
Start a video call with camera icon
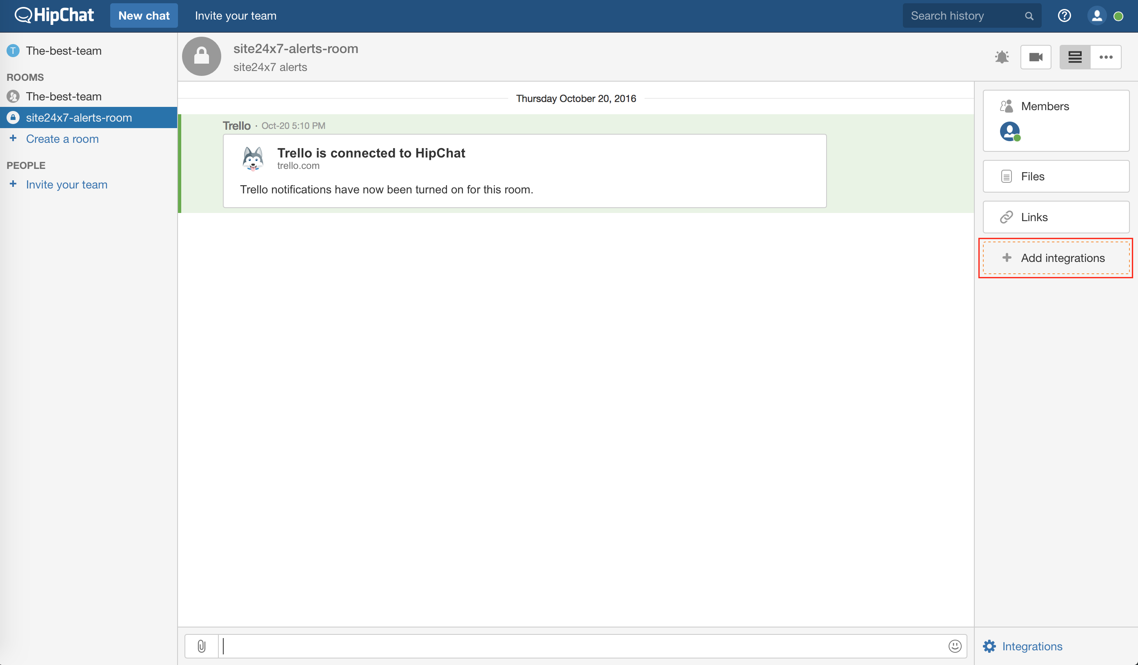click(x=1036, y=57)
